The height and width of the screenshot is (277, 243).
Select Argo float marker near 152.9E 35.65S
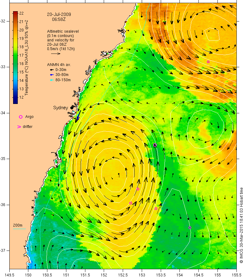point(138,189)
